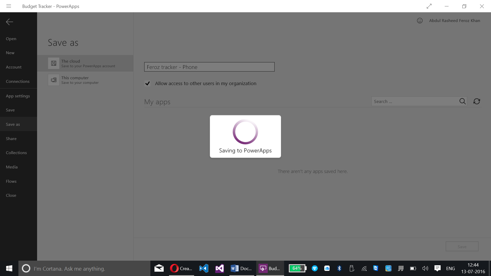The width and height of the screenshot is (491, 276).
Task: Open Account in the sidebar
Action: coord(18,67)
